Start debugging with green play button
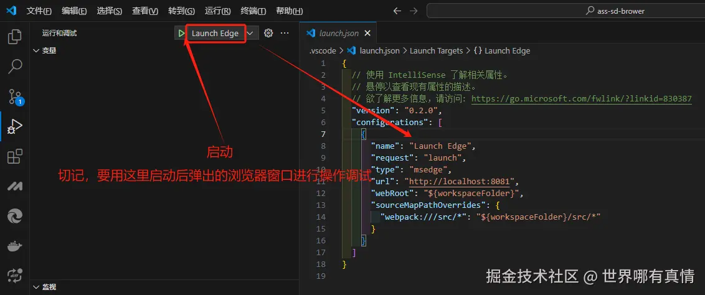The image size is (705, 295). click(181, 33)
